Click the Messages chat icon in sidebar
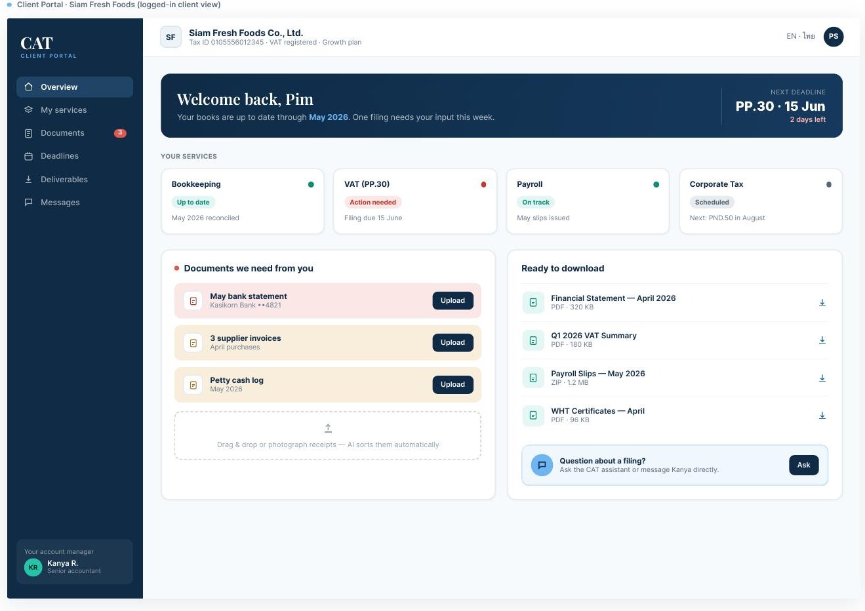Image resolution: width=865 pixels, height=611 pixels. pos(28,202)
